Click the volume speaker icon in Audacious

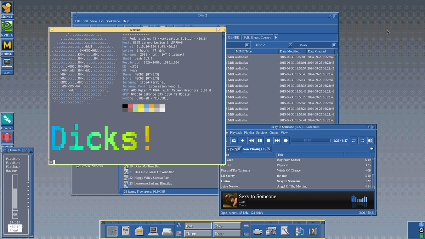click(370, 141)
